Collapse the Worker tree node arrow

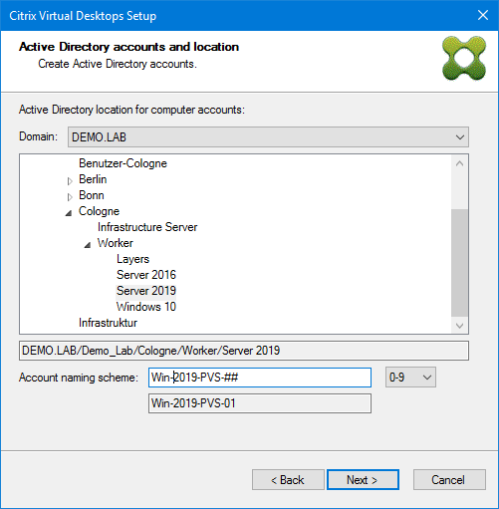click(88, 245)
